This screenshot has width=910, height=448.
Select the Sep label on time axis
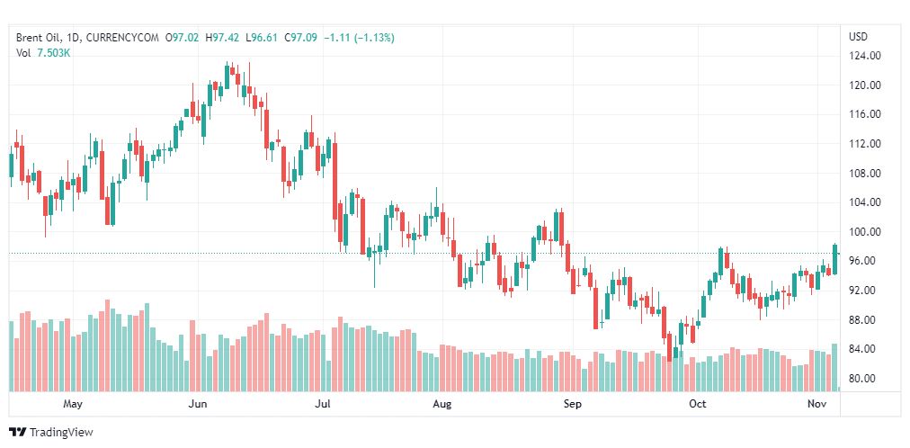click(573, 405)
